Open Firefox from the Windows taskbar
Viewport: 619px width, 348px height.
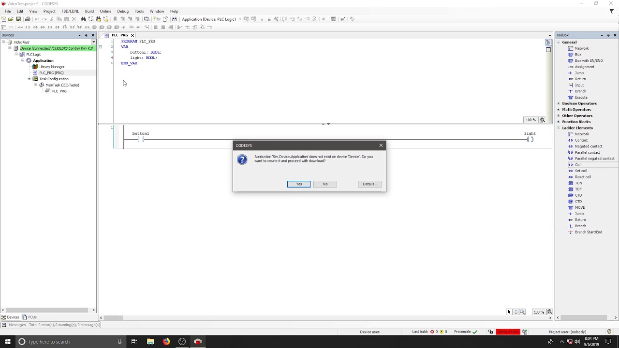pyautogui.click(x=166, y=342)
